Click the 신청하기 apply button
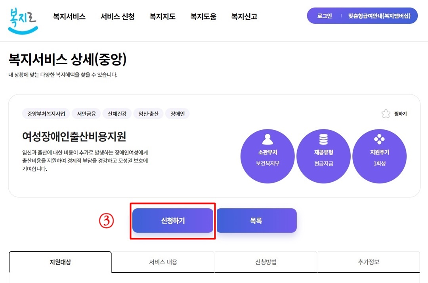The width and height of the screenshot is (428, 283). point(172,220)
